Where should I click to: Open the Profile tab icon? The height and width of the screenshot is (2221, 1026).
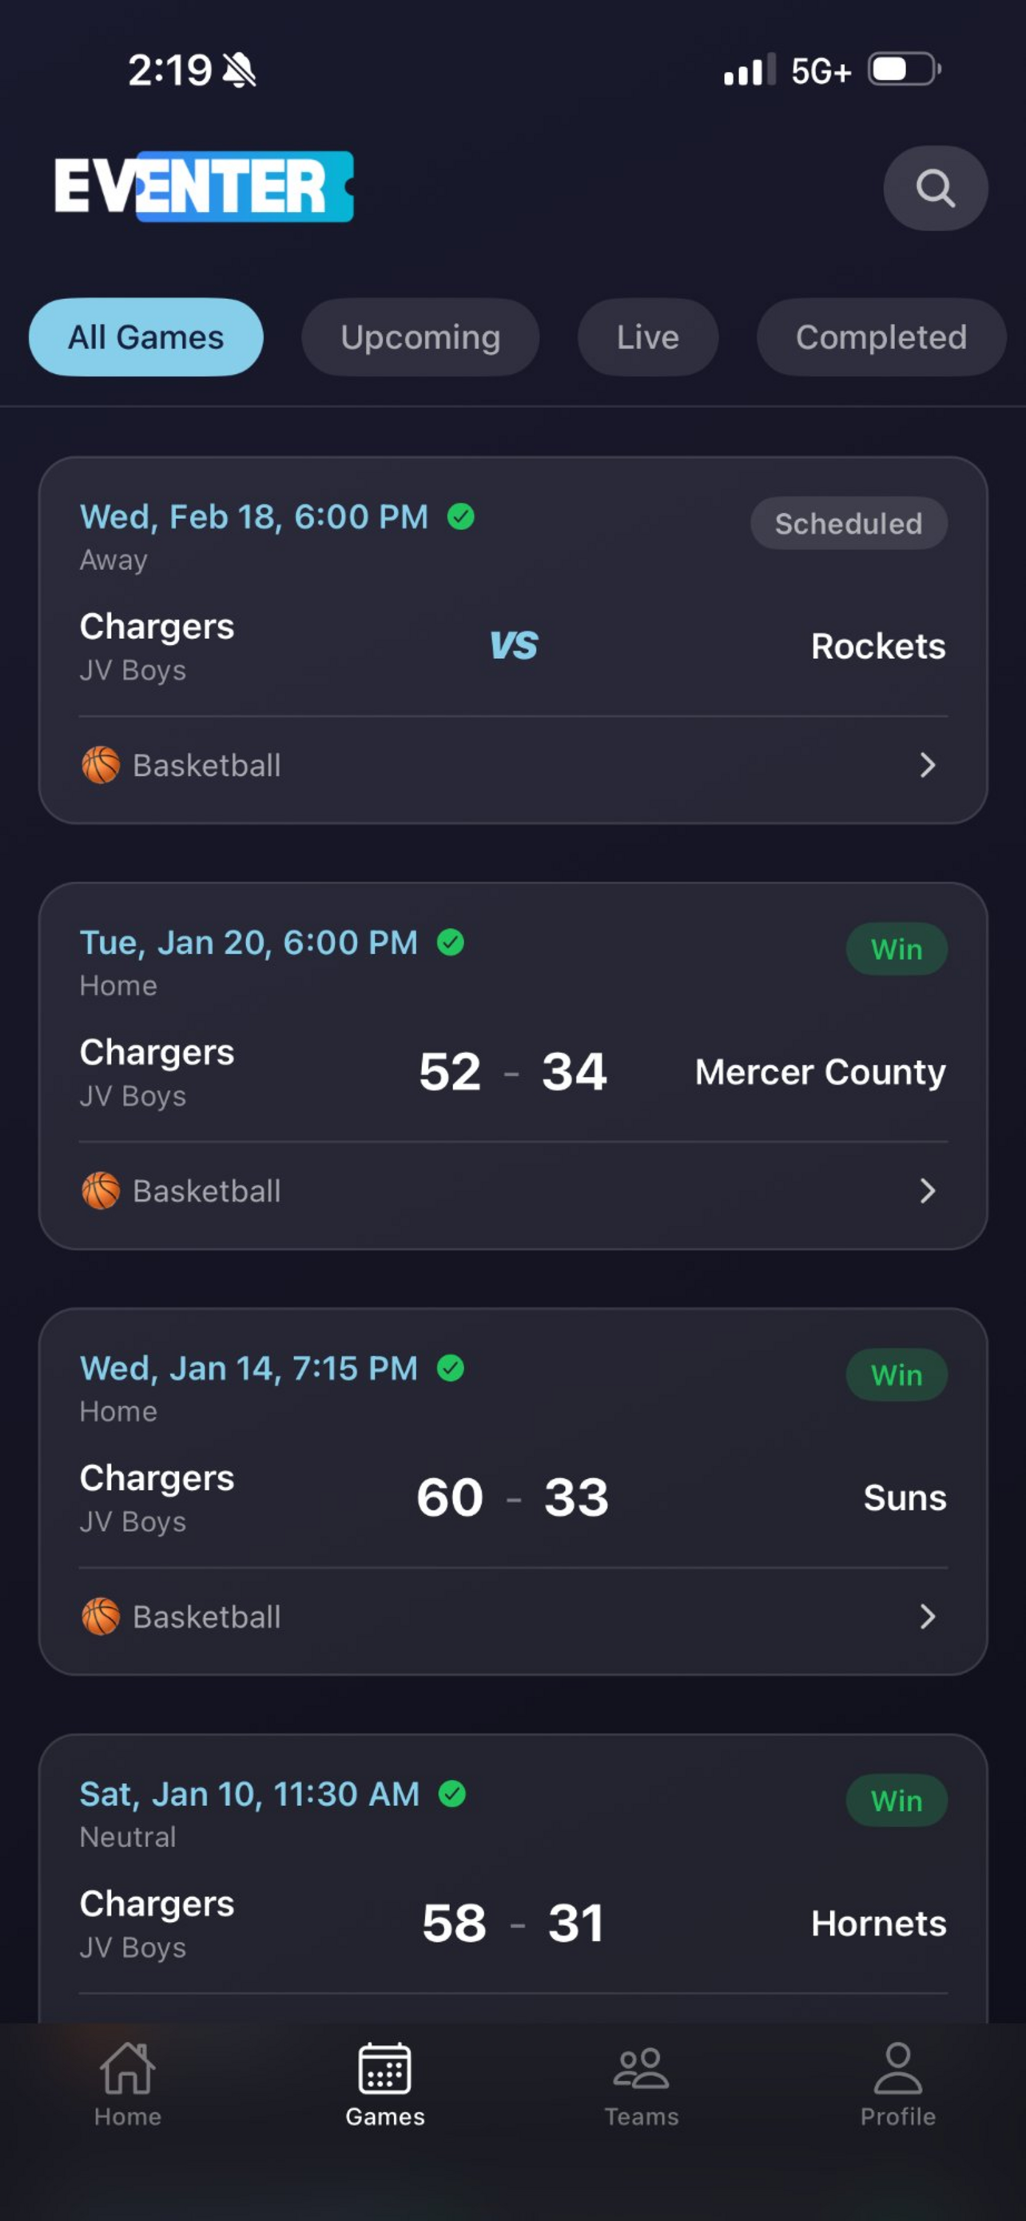(x=897, y=2068)
